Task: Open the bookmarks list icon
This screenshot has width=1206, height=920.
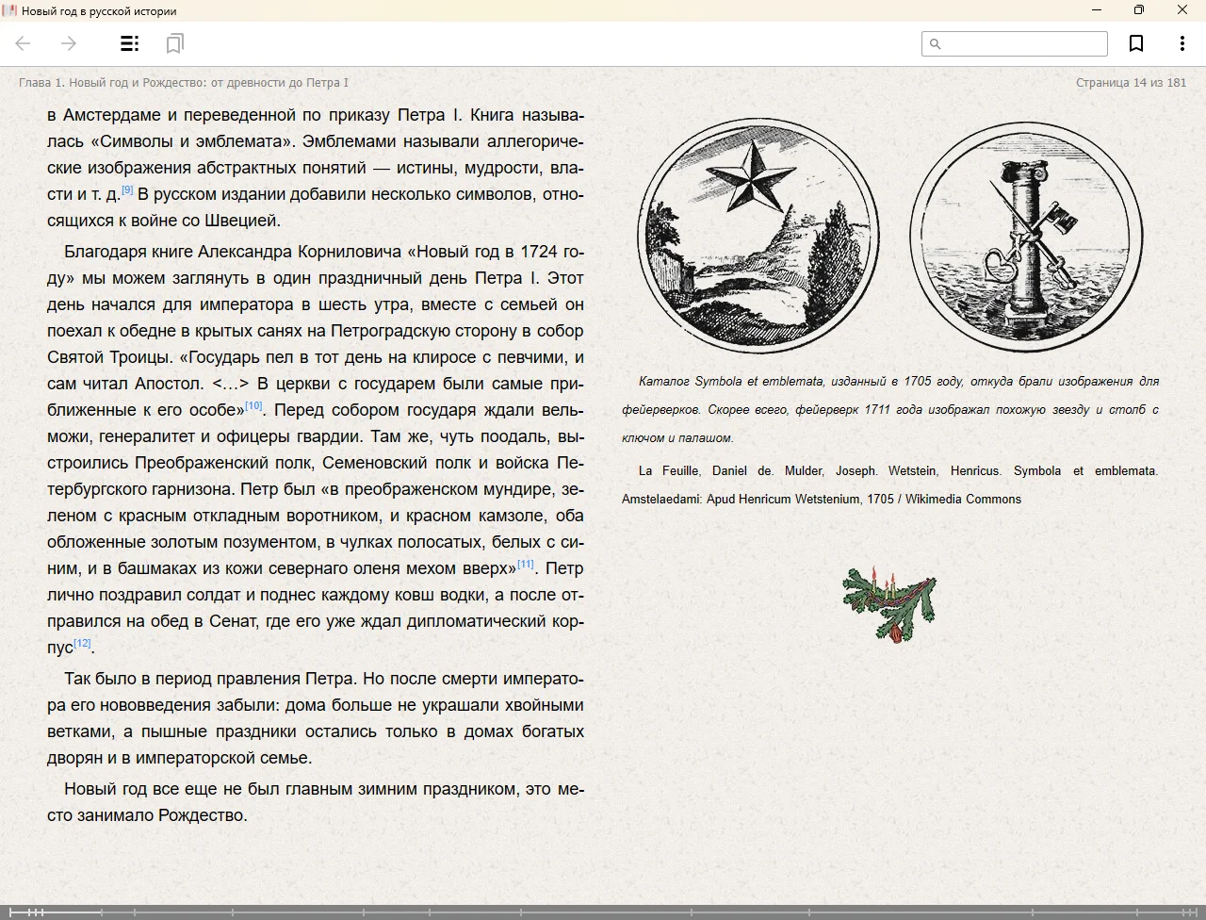Action: pos(174,43)
